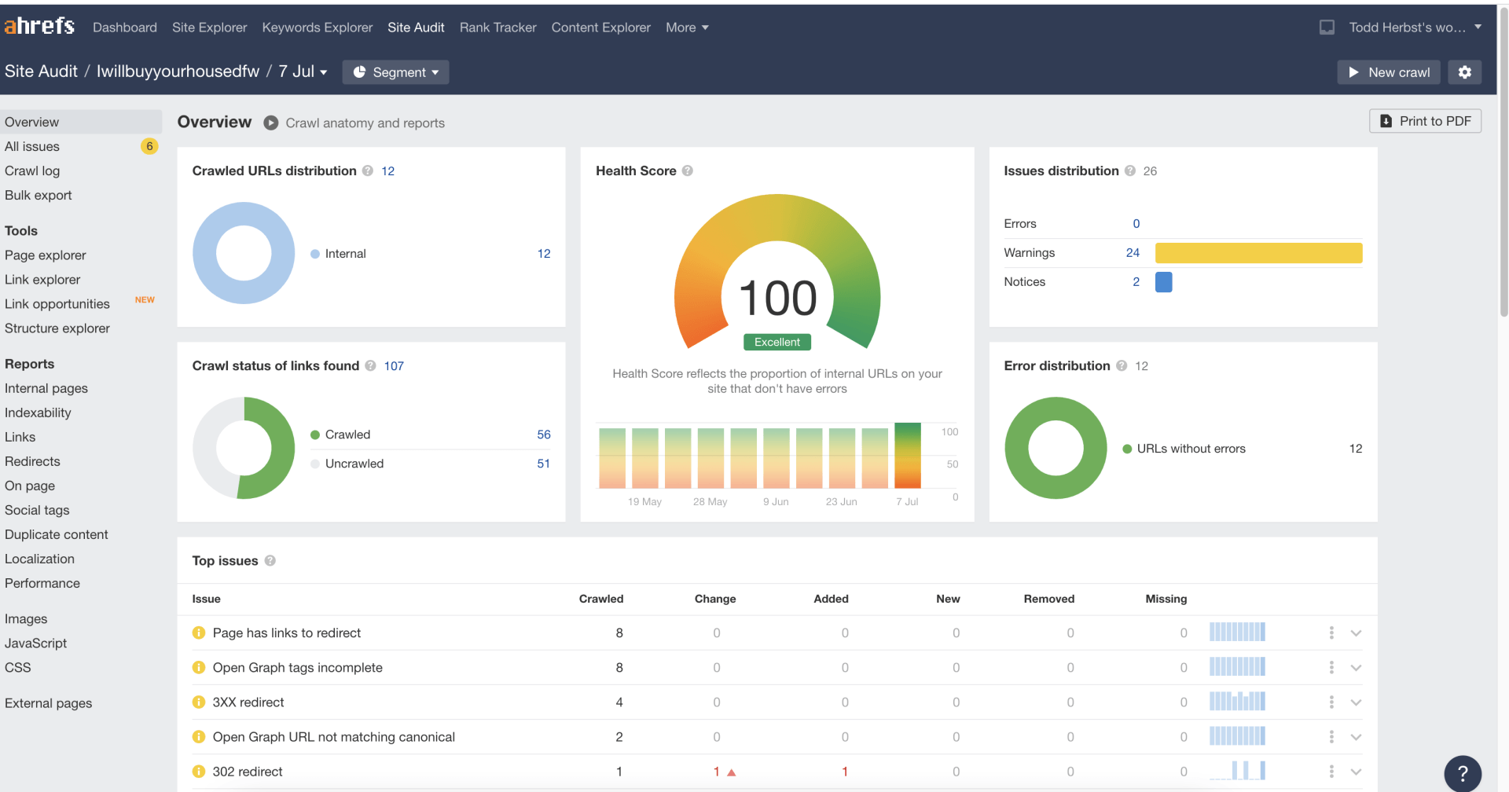Expand the 302 redirect row
This screenshot has height=792, width=1509.
tap(1356, 771)
